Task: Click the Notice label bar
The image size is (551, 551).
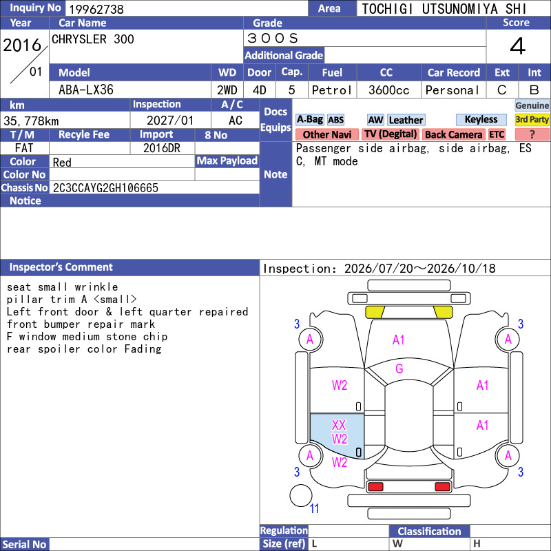Action: coord(129,200)
